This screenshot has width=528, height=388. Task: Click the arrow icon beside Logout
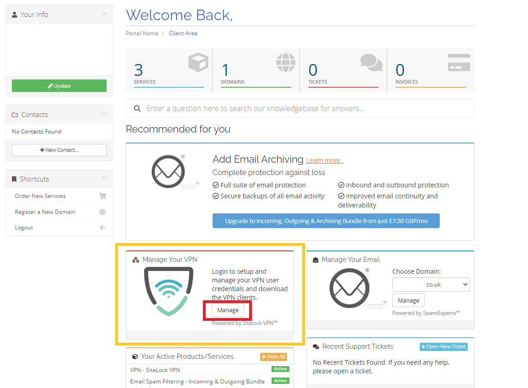click(x=102, y=228)
